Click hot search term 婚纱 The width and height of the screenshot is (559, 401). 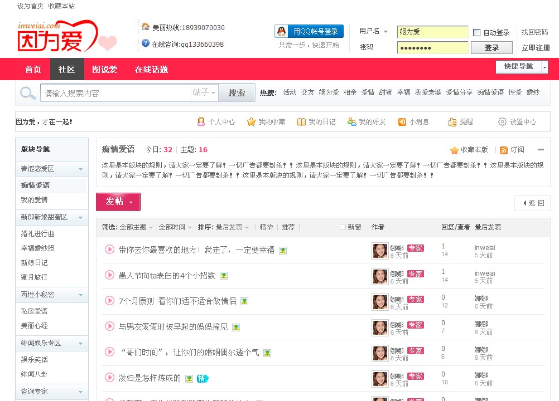533,92
